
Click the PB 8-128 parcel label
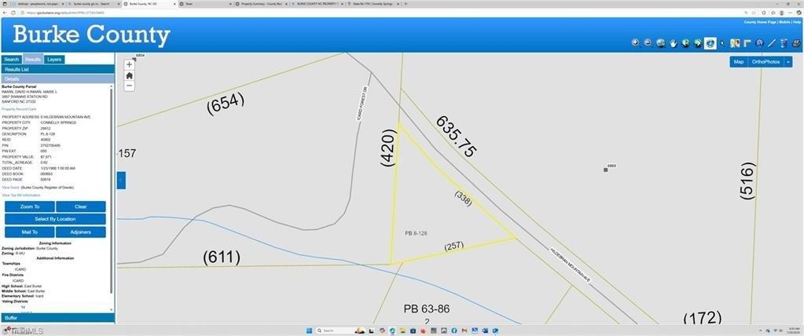pos(416,233)
